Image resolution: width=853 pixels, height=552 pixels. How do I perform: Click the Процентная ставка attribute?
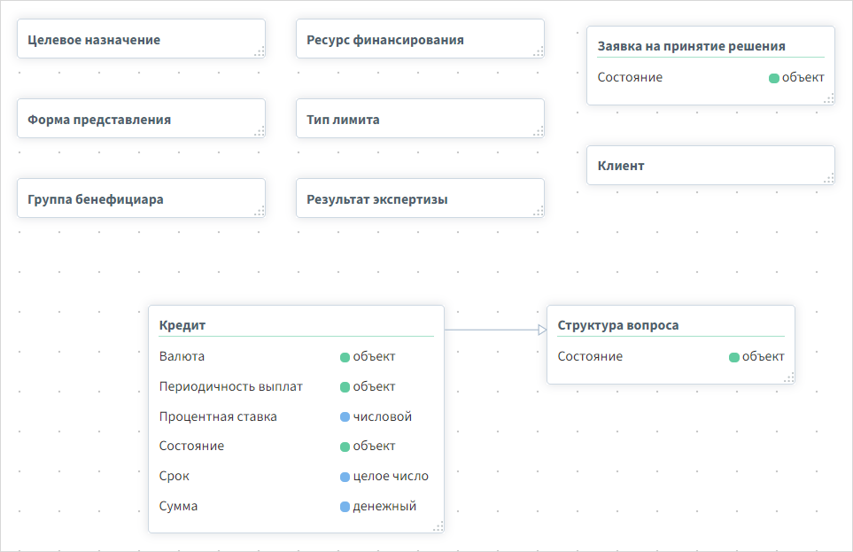[218, 416]
